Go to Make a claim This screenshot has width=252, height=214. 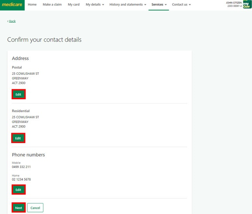(52, 5)
